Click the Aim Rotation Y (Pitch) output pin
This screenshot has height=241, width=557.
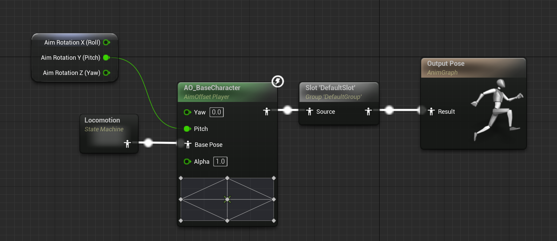[106, 58]
